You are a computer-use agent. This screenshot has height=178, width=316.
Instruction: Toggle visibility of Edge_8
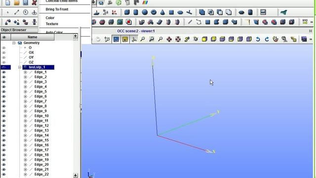4,106
